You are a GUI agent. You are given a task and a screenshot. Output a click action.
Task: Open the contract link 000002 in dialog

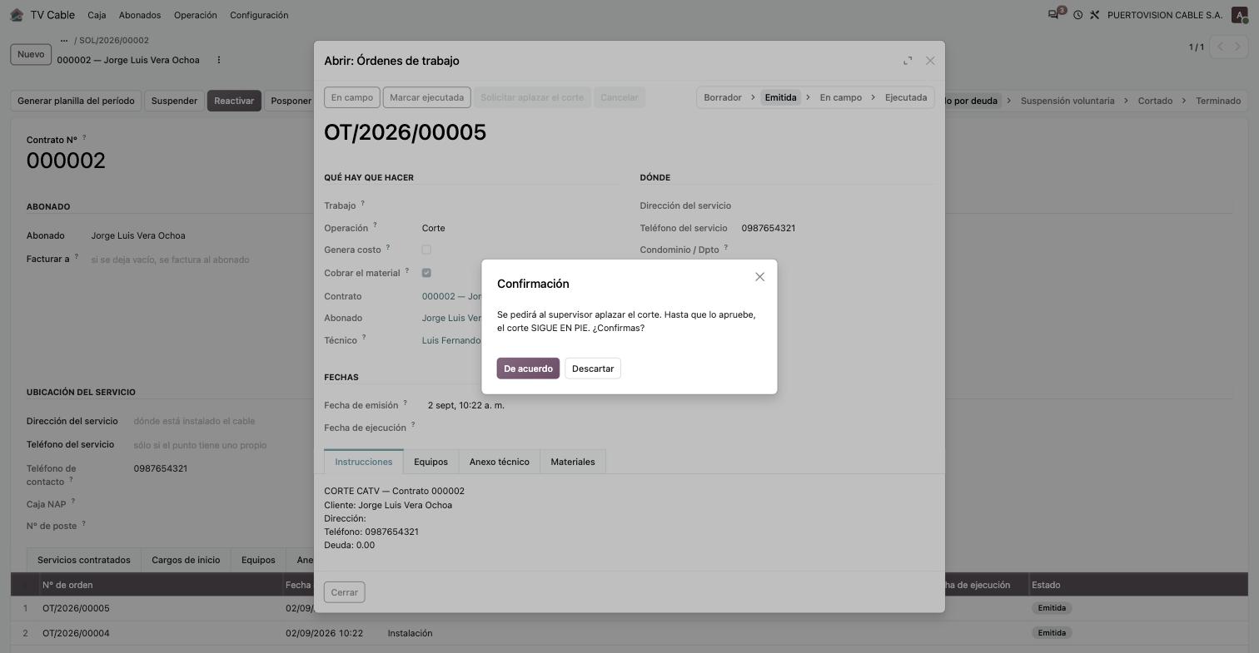[x=452, y=296]
